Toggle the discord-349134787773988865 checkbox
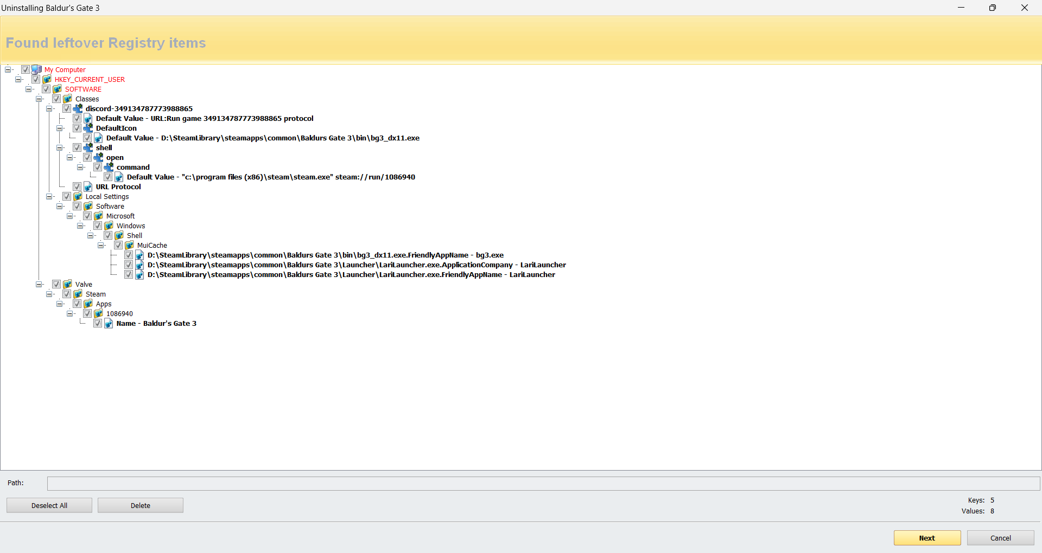The width and height of the screenshot is (1042, 553). coord(67,108)
